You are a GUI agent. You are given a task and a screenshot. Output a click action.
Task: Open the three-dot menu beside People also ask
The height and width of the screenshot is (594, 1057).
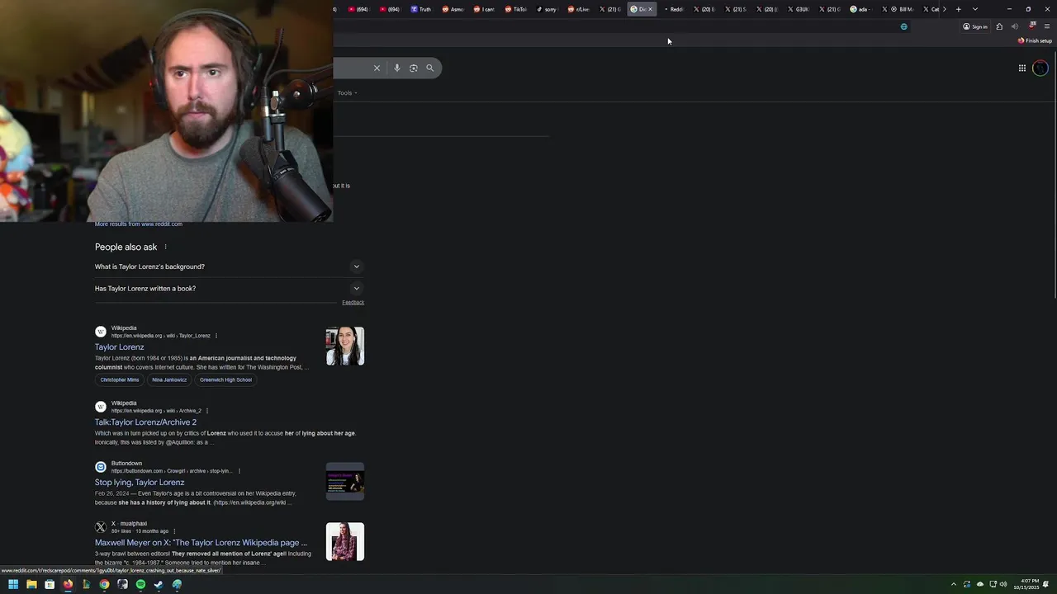coord(165,247)
